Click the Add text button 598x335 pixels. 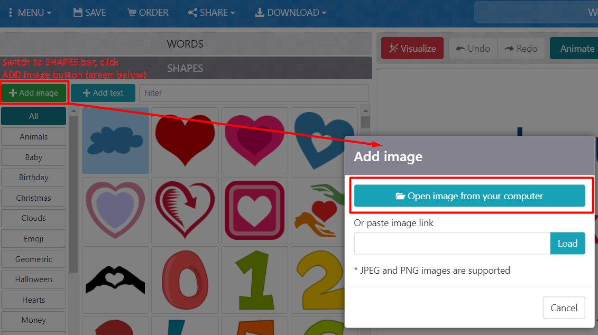103,93
